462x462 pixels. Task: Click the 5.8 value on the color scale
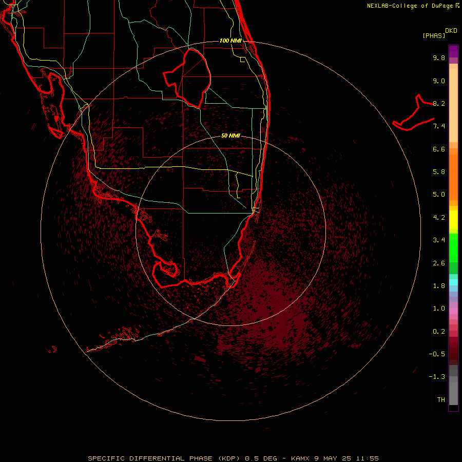coord(439,172)
